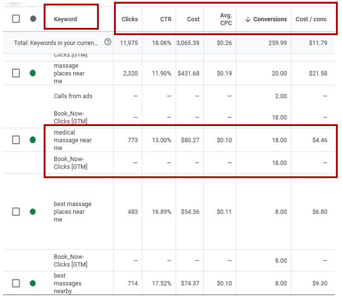Click the 483 clicks cell

[133, 212]
